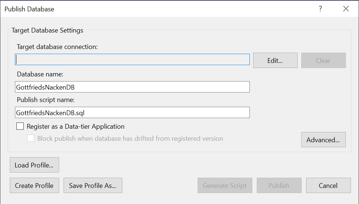
Task: Hit the Publish button
Action: coord(279,186)
